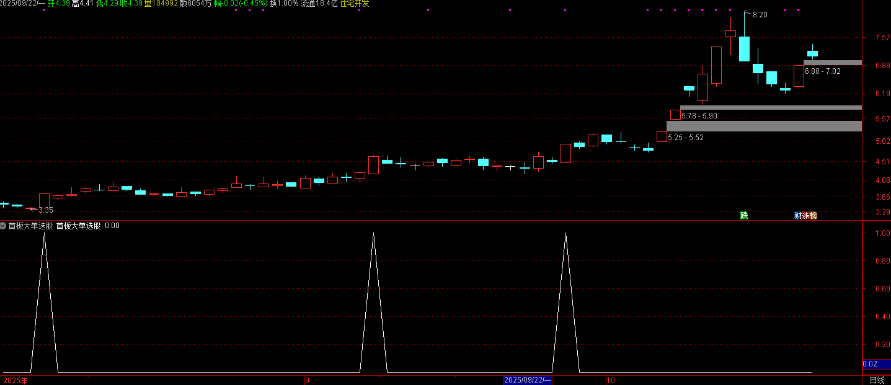
Task: Click the 幅-0.02(-0.45%) change text
Action: pos(241,4)
